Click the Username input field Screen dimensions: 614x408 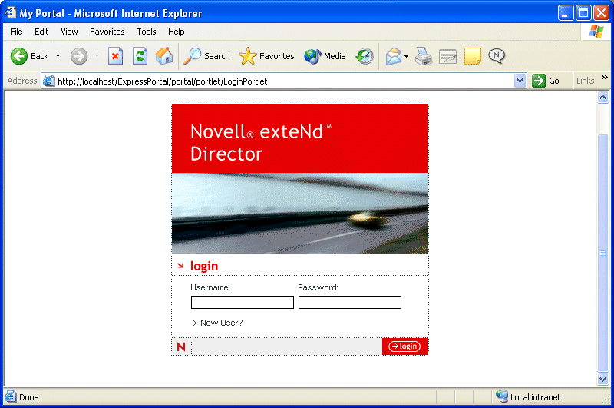tap(243, 302)
